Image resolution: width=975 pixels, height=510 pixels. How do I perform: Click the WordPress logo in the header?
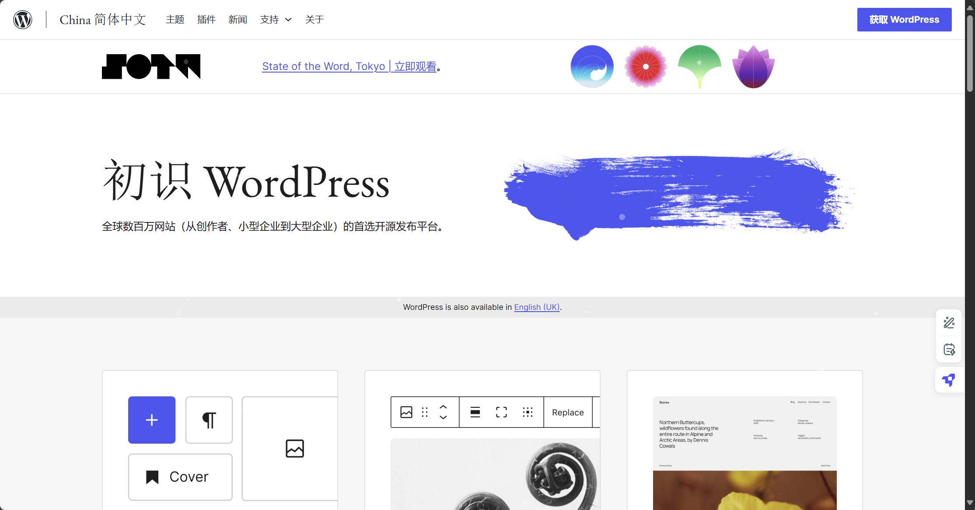pos(22,19)
